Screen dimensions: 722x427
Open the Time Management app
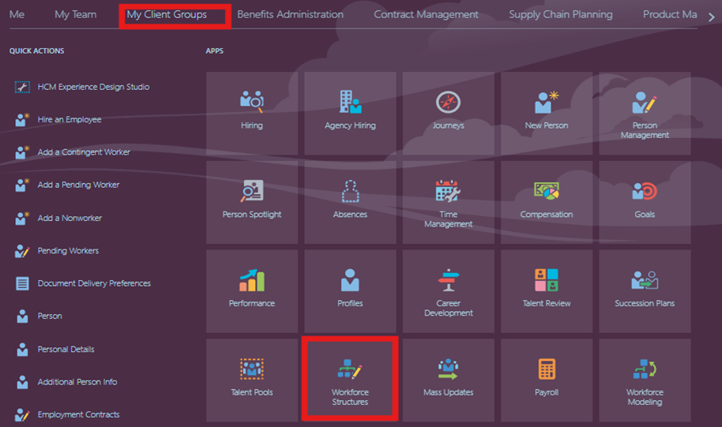[x=448, y=201]
